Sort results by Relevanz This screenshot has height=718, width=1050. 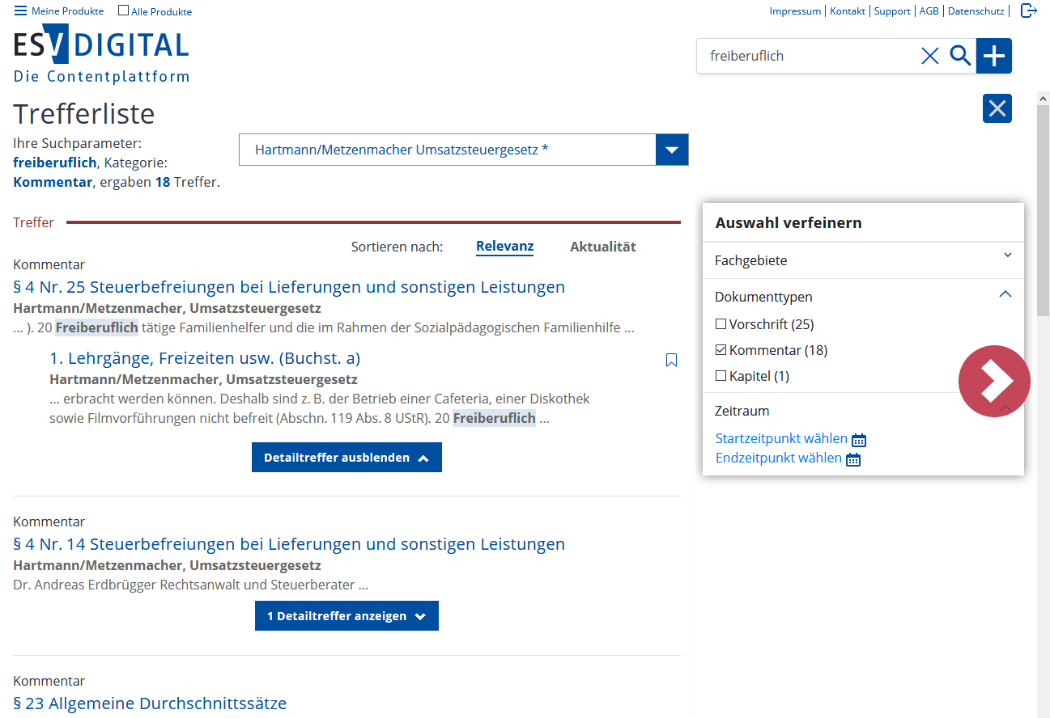(504, 247)
